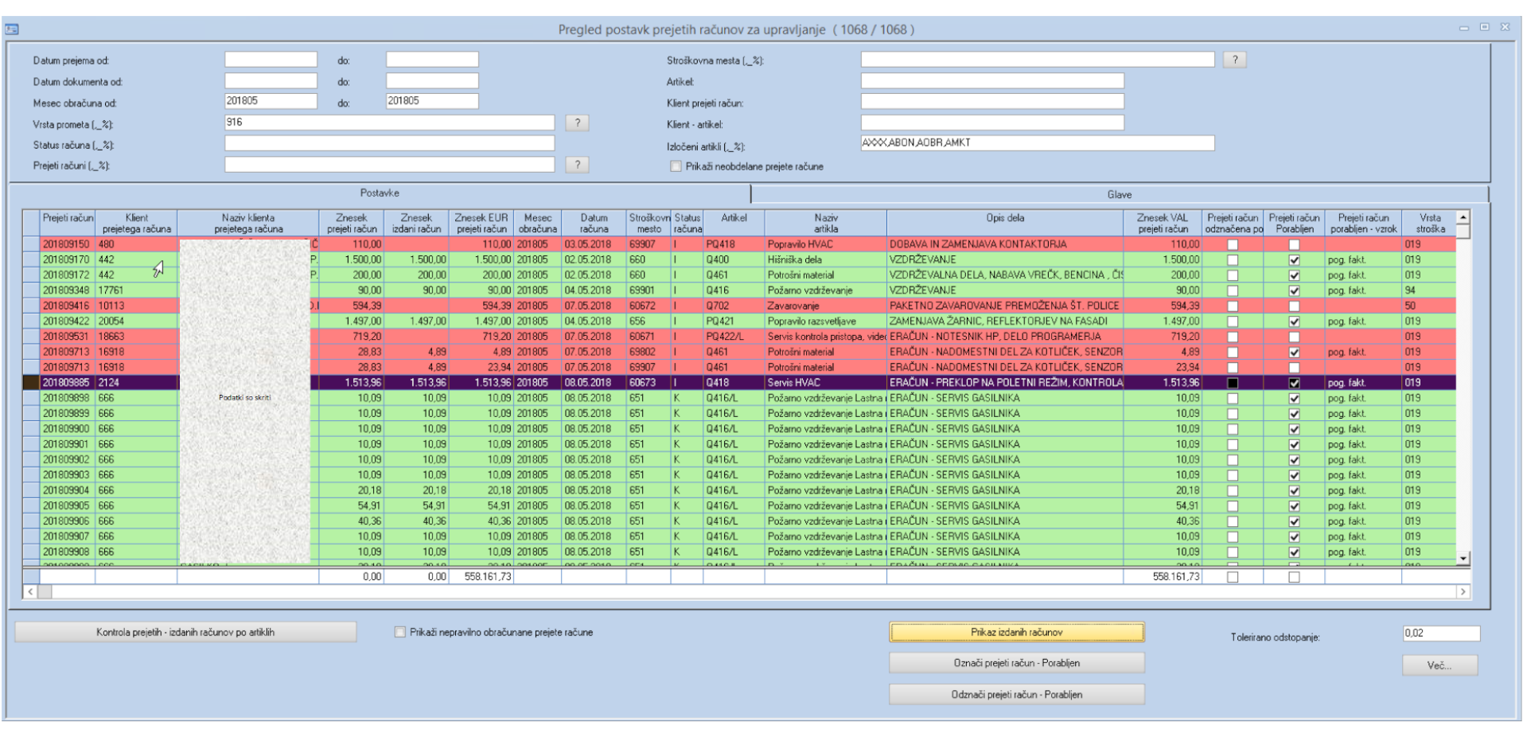
Task: Toggle Prikaži nepravilno obračunane prejete račune checkbox
Action: click(400, 632)
